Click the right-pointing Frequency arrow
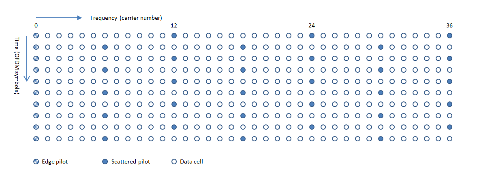 click(x=59, y=18)
